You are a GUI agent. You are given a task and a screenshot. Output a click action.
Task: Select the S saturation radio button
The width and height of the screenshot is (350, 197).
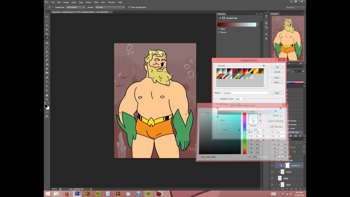(249, 136)
